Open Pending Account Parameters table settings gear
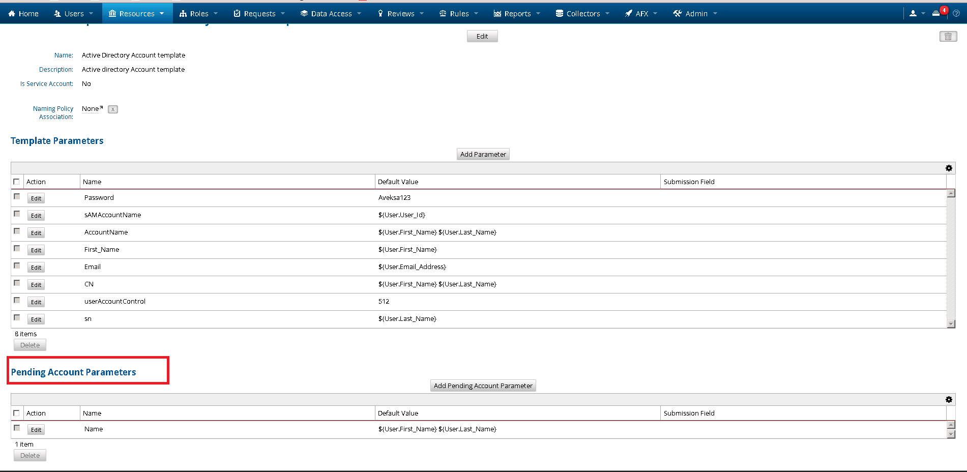The height and width of the screenshot is (472, 967). click(x=949, y=400)
